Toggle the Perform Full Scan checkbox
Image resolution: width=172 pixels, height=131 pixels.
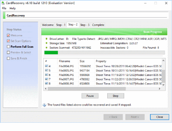(8, 47)
